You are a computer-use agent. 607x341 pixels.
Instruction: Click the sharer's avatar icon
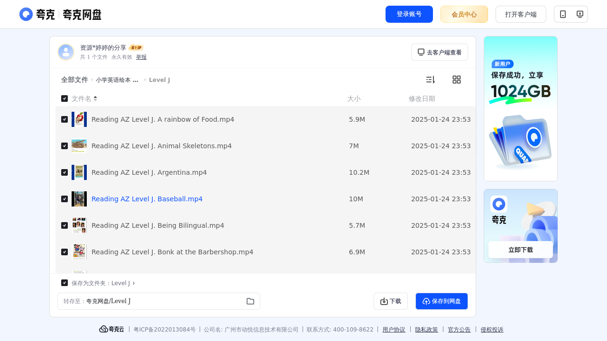(x=66, y=52)
